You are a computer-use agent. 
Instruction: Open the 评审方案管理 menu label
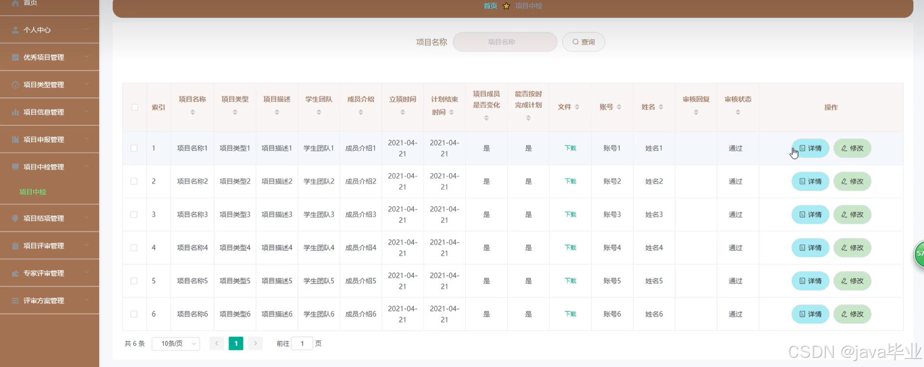click(x=44, y=301)
